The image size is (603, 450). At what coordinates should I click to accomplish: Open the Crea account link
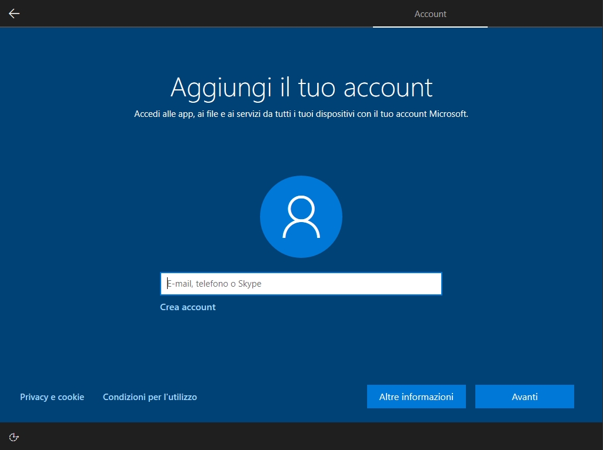pos(188,307)
